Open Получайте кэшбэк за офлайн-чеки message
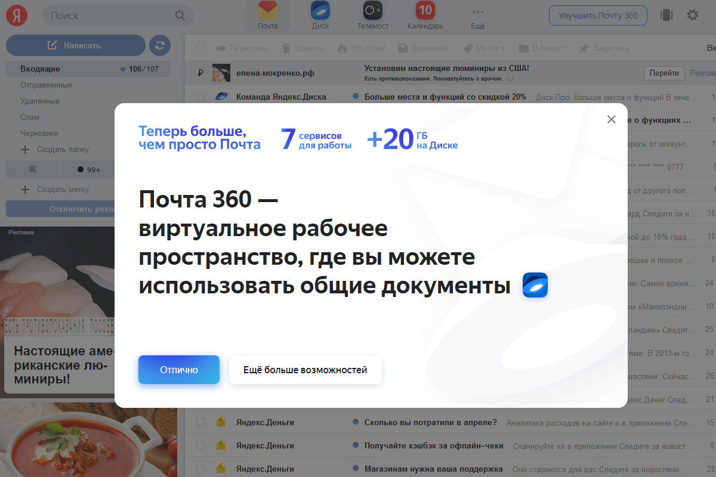Viewport: 716px width, 477px height. 434,445
